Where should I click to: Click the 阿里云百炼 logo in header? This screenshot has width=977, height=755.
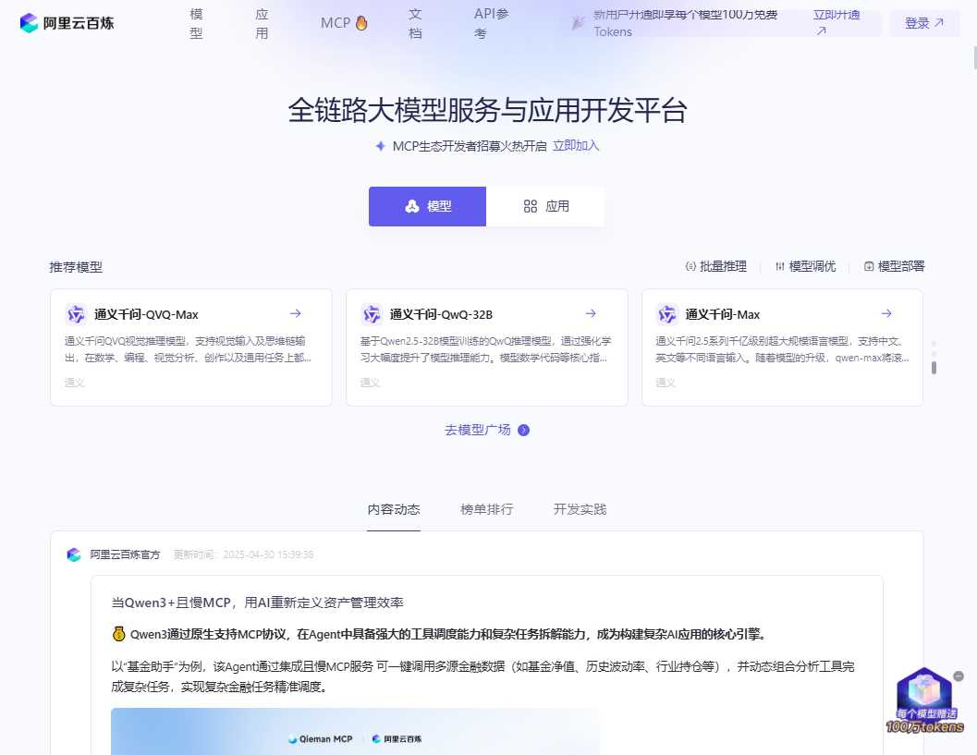point(67,23)
